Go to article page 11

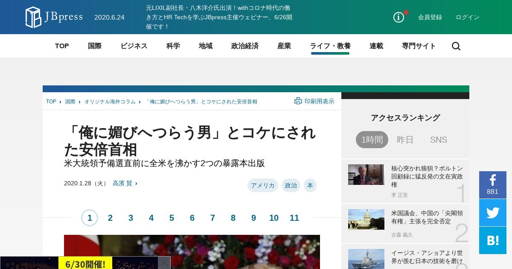294,218
